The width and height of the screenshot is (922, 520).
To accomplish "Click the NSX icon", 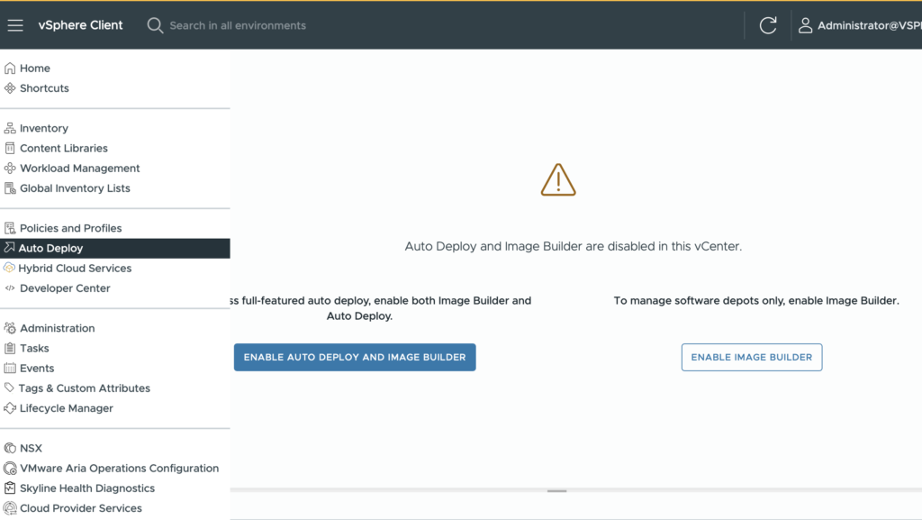I will 10,448.
